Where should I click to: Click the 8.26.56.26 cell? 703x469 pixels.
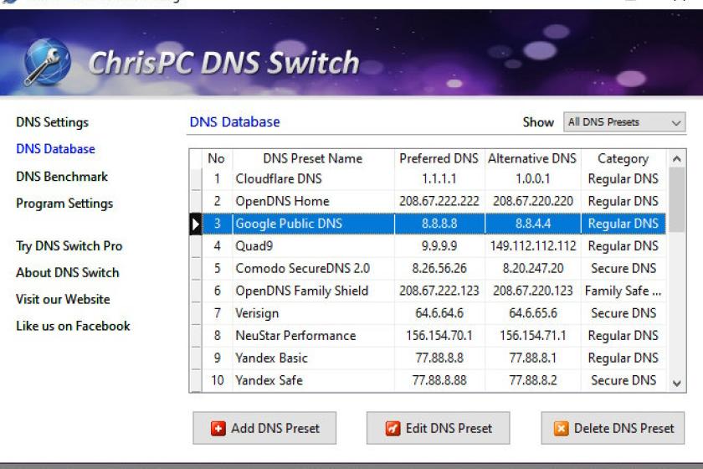pos(439,268)
